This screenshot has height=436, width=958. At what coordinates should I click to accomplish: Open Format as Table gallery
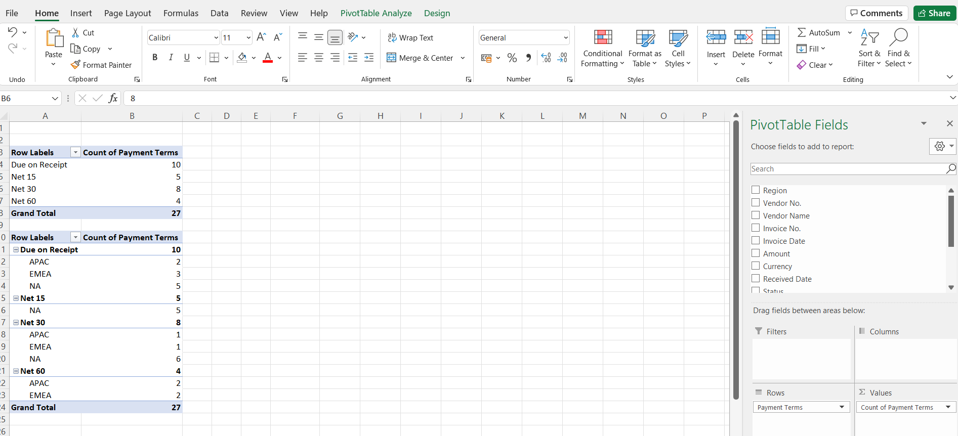click(x=645, y=48)
